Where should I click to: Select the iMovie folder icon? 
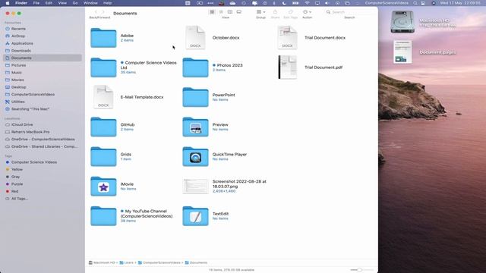point(103,187)
